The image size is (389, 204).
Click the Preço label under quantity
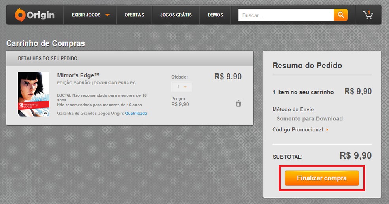(178, 99)
